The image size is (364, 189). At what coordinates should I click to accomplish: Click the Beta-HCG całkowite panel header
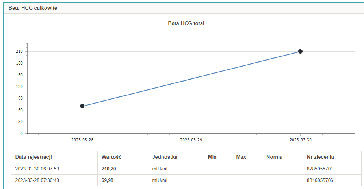(x=33, y=8)
